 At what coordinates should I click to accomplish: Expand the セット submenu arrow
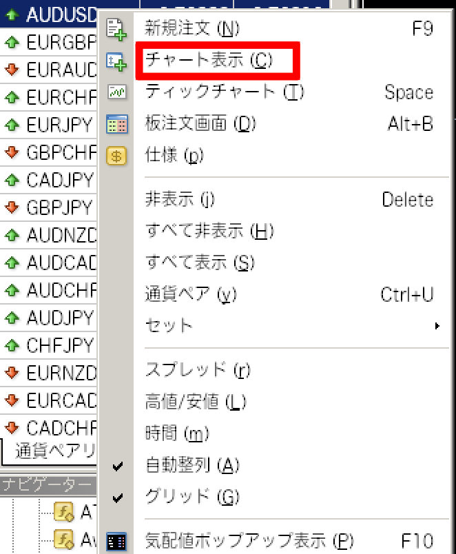[x=437, y=325]
